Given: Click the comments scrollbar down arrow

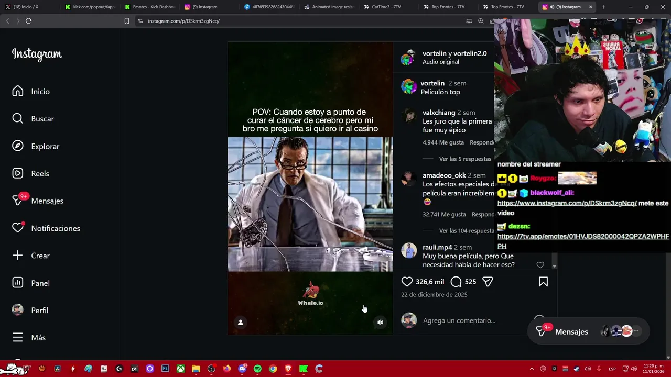Looking at the screenshot, I should (554, 267).
